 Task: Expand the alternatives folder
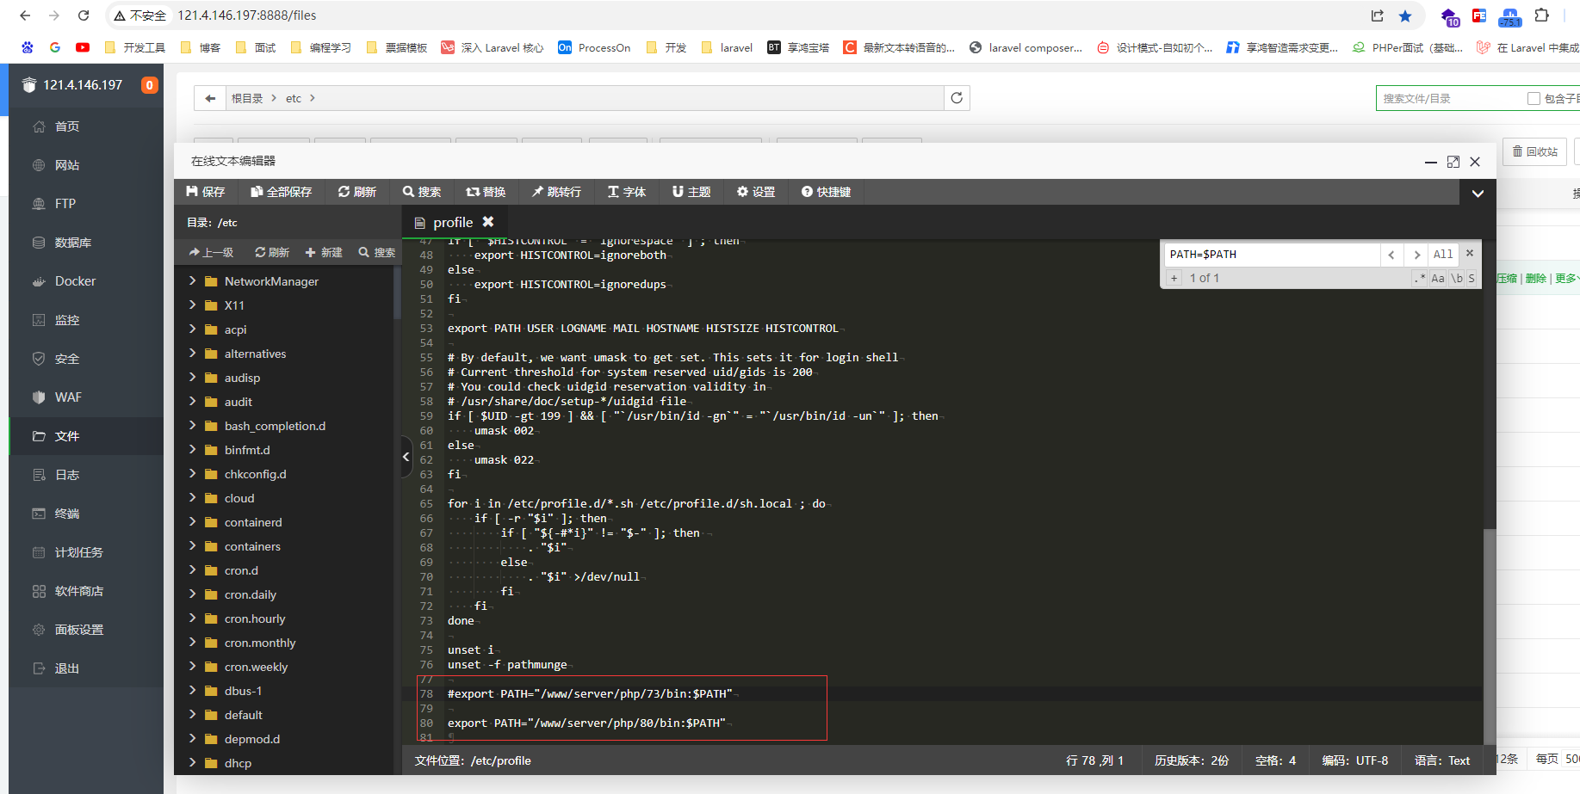click(192, 353)
